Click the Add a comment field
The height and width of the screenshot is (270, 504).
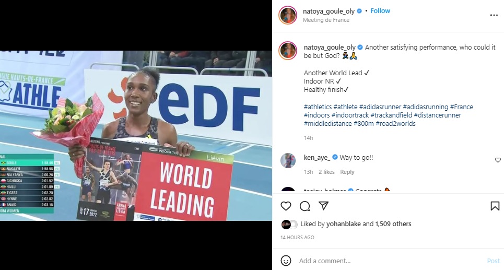click(389, 261)
